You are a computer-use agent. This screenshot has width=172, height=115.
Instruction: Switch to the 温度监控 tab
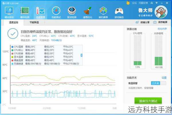(x=13, y=22)
